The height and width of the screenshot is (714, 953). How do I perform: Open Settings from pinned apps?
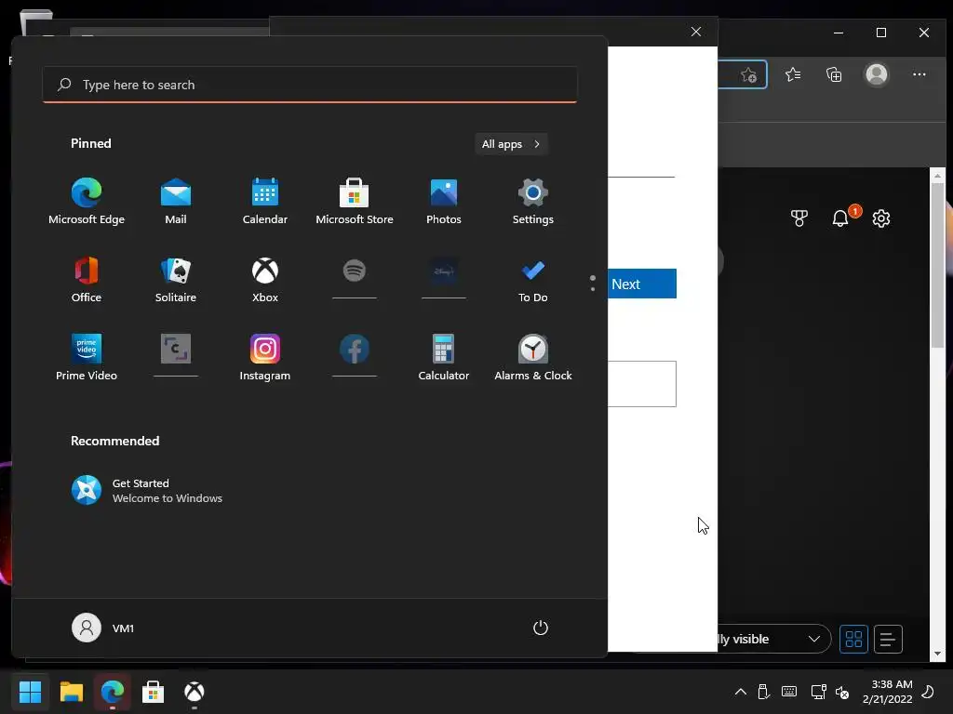pyautogui.click(x=533, y=202)
